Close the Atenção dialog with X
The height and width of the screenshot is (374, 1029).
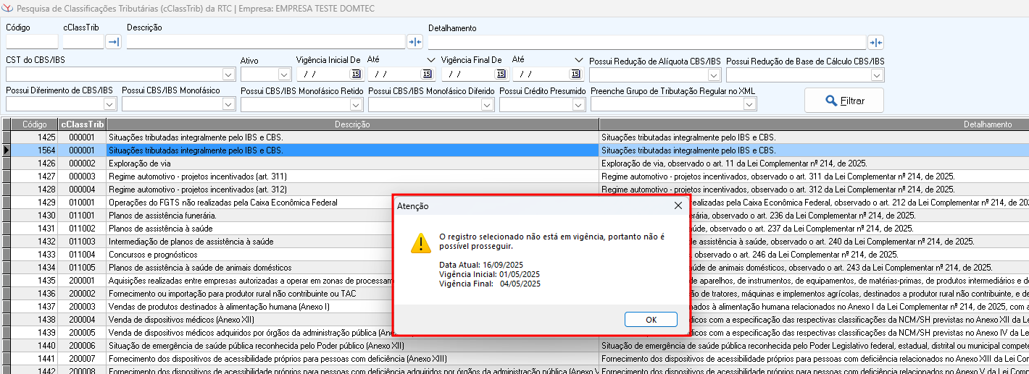[678, 205]
